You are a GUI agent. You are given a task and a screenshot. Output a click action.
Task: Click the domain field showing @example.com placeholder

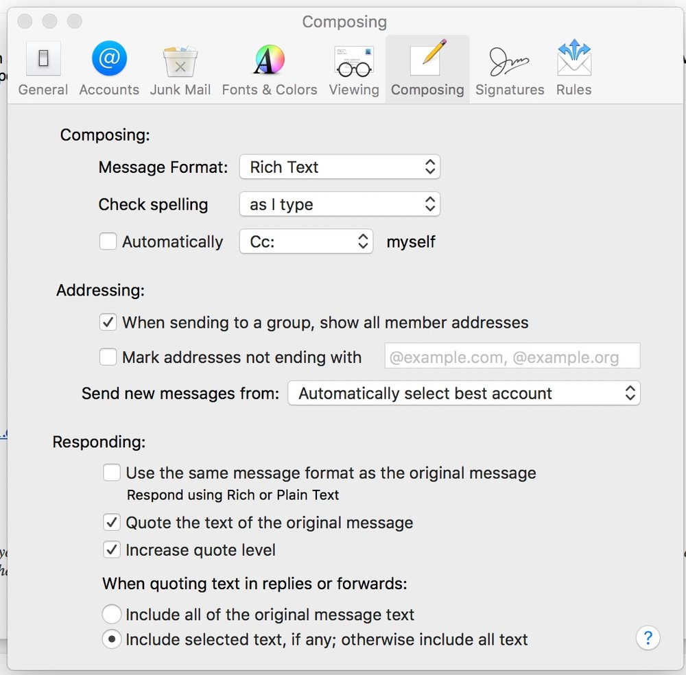[512, 356]
